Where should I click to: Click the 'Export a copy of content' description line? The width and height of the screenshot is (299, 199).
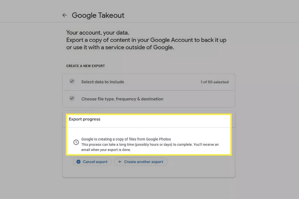pos(147,40)
